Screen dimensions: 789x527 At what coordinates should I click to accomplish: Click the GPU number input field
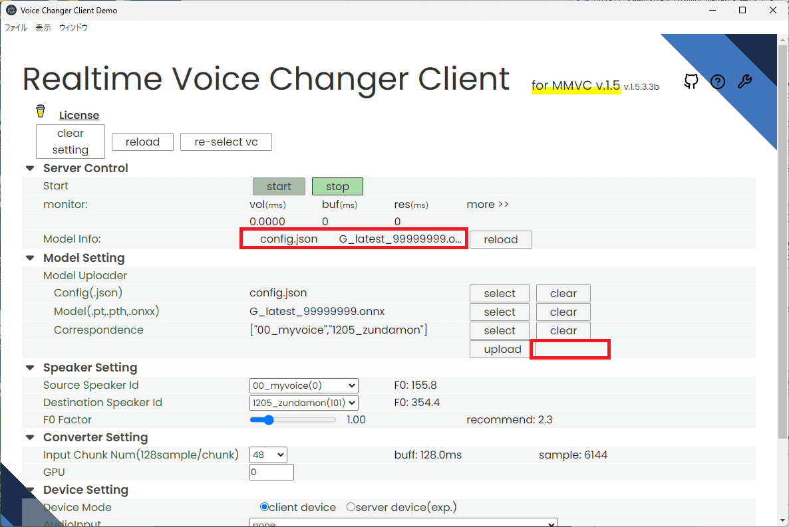271,473
